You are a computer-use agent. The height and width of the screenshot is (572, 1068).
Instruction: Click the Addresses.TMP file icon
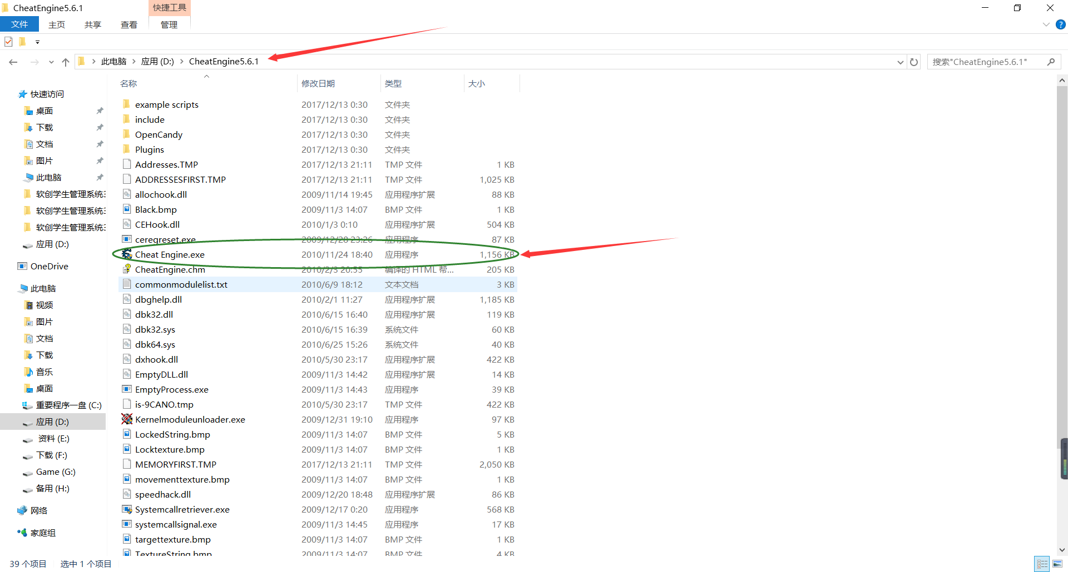[x=127, y=164]
